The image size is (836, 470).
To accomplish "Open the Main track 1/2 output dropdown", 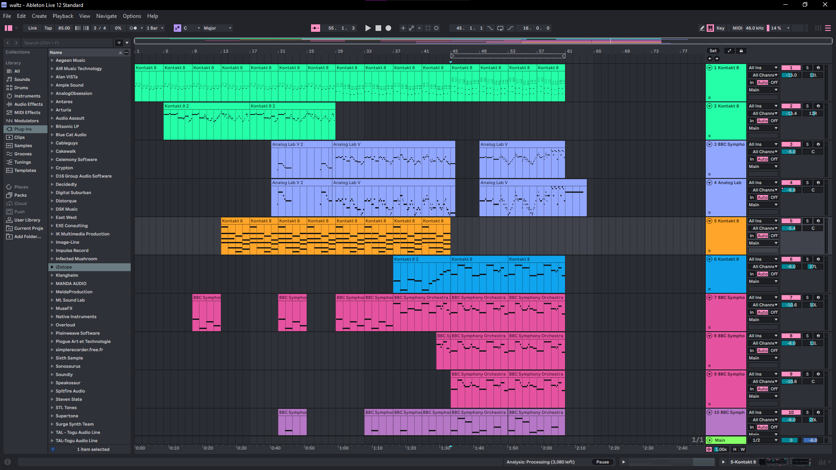I will click(764, 440).
